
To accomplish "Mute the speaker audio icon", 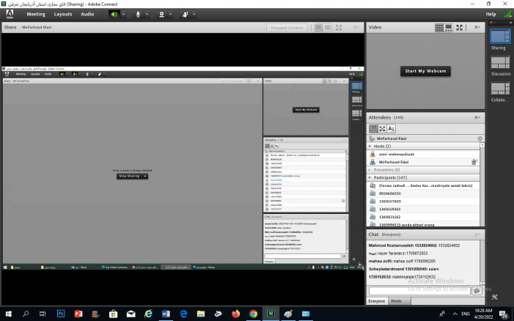I will pyautogui.click(x=114, y=14).
